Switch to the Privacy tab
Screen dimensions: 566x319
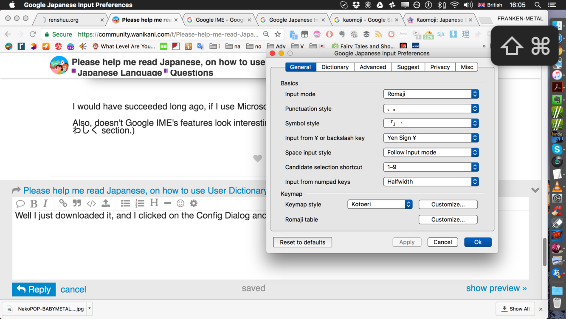440,67
